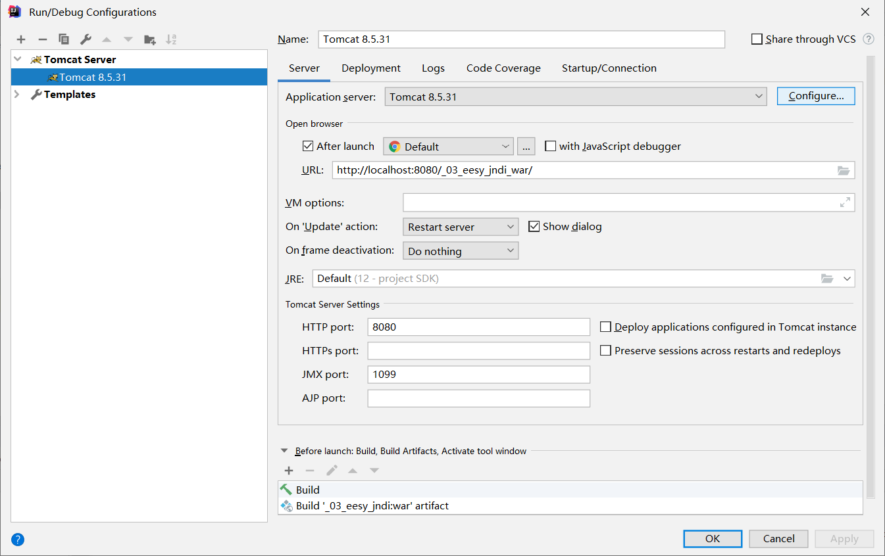
Task: Browse folder icon in JRE field
Action: [827, 279]
